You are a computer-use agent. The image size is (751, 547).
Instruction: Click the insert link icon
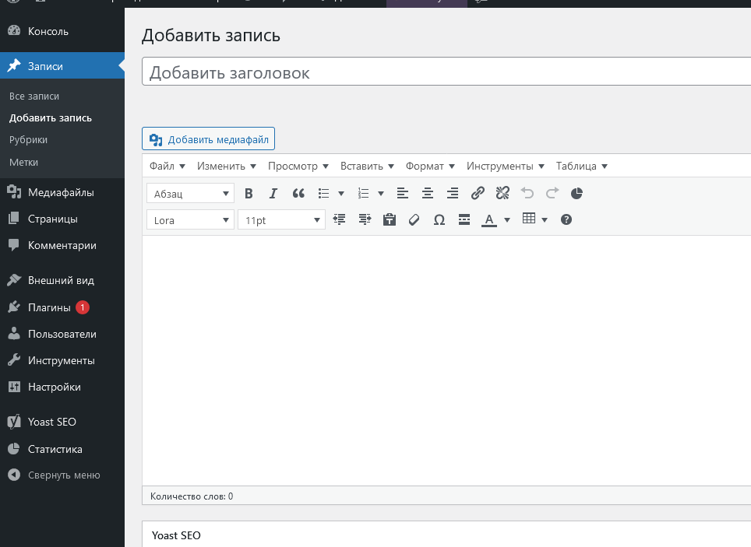478,194
